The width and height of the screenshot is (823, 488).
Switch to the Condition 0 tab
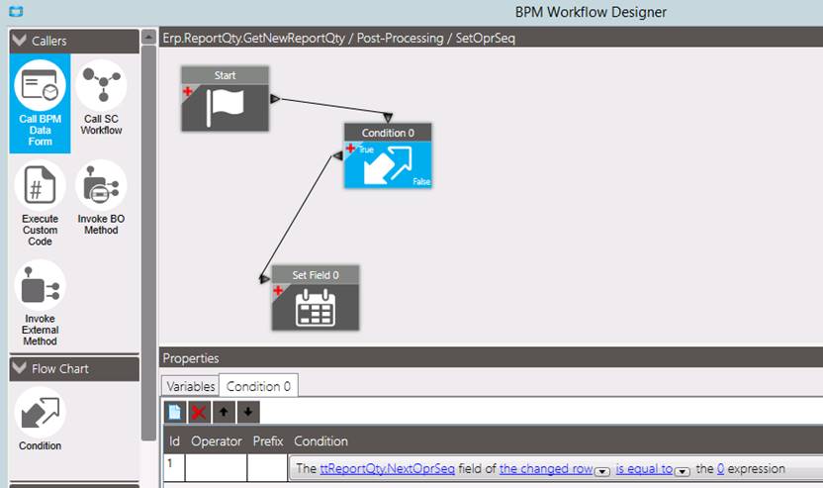tap(258, 386)
